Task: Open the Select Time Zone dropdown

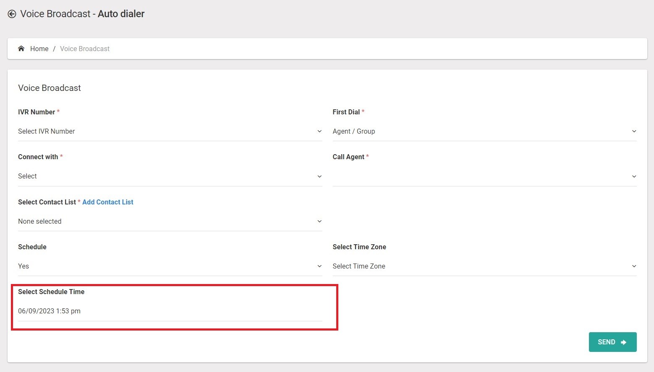Action: click(x=484, y=266)
